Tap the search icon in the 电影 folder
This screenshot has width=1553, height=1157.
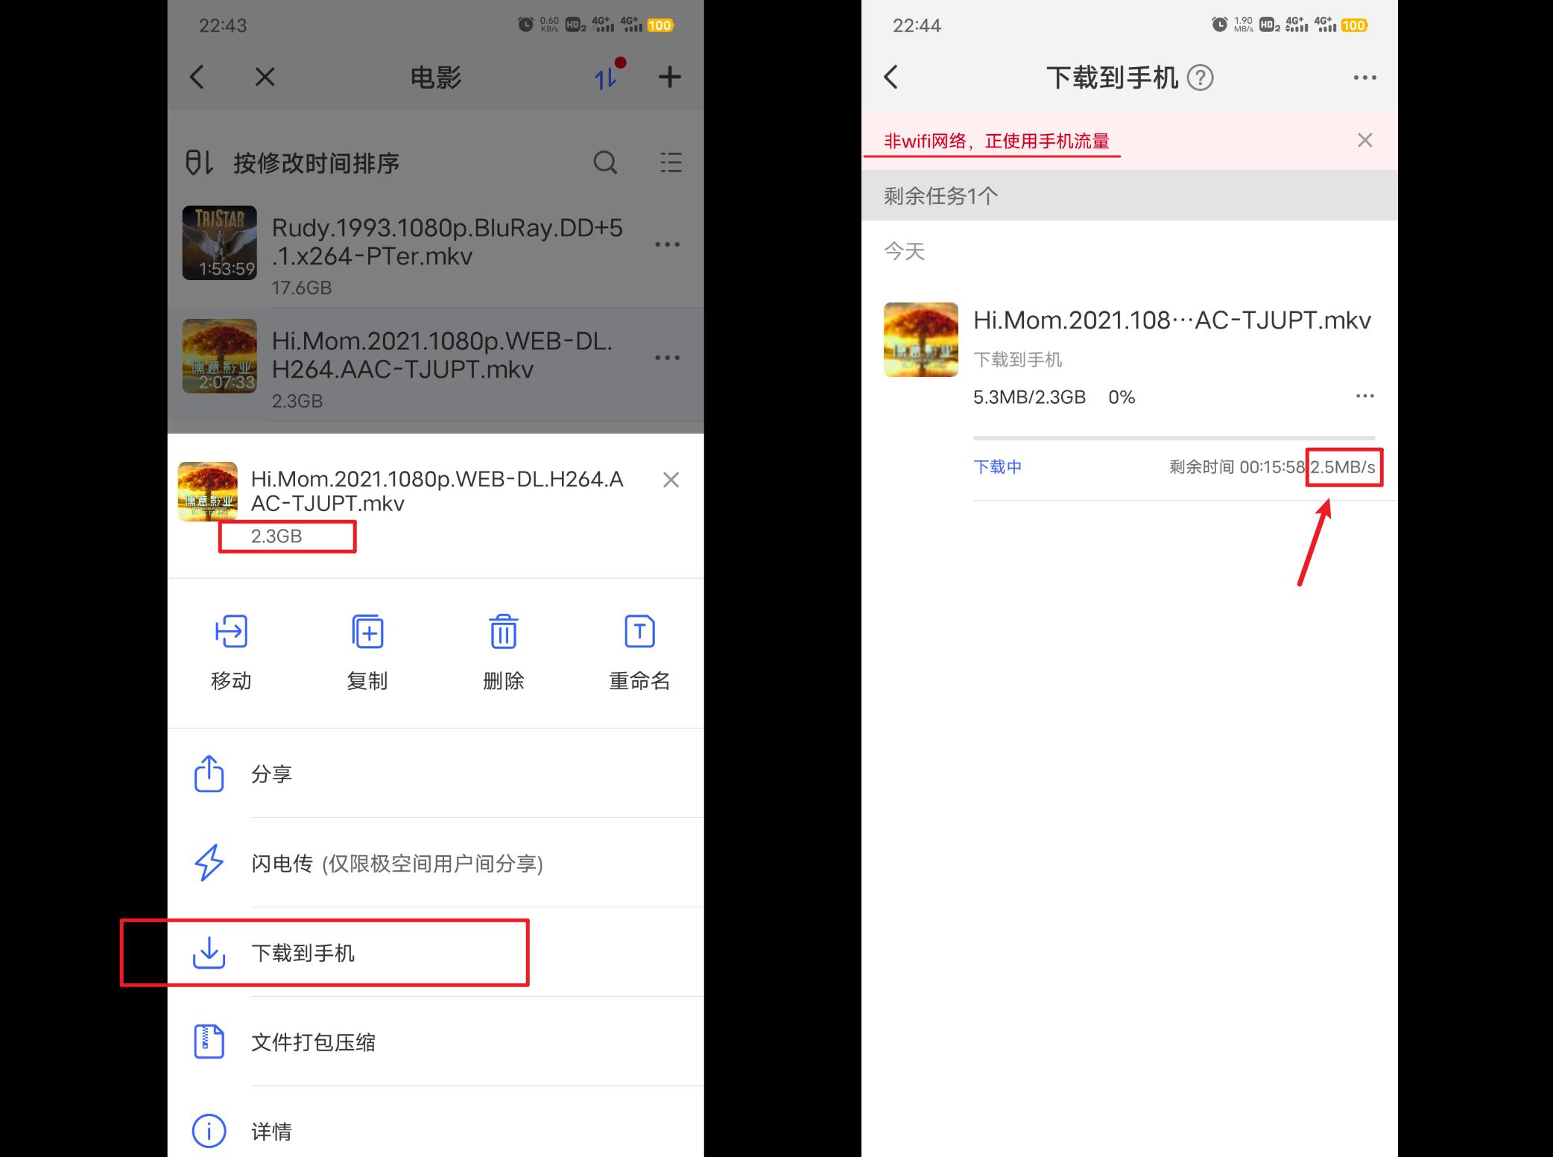pos(605,162)
